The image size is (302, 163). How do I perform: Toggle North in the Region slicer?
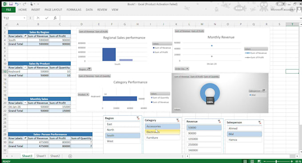[x=123, y=130]
